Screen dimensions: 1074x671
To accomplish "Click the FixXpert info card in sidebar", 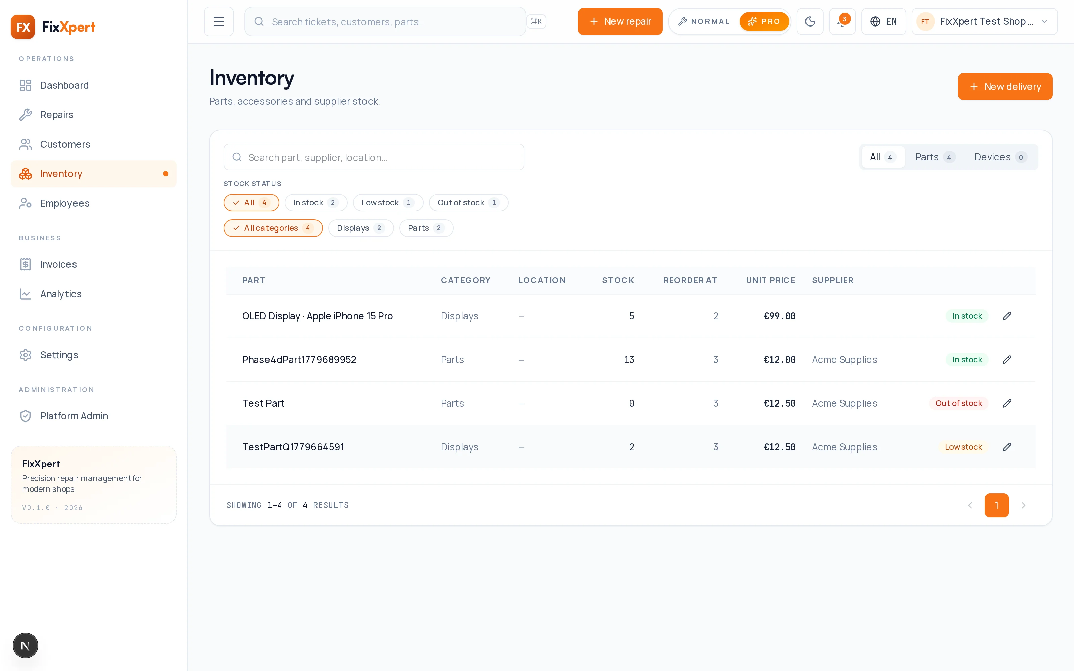I will pos(93,484).
